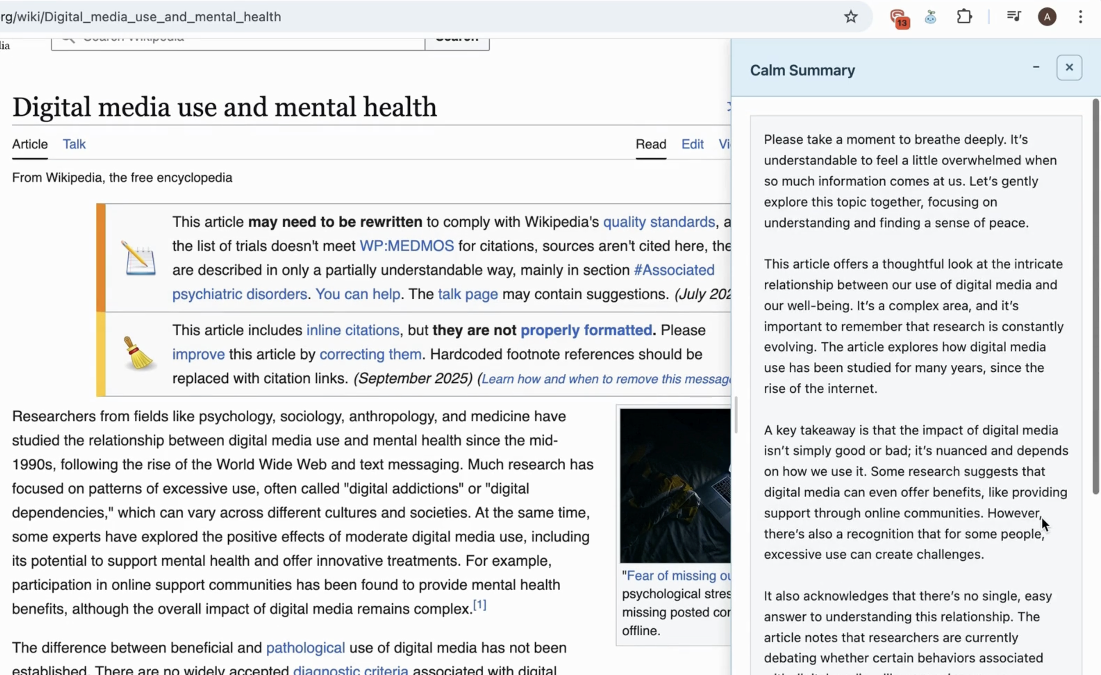The height and width of the screenshot is (675, 1101).
Task: Open the dark laptop thumbnail image
Action: click(x=675, y=485)
